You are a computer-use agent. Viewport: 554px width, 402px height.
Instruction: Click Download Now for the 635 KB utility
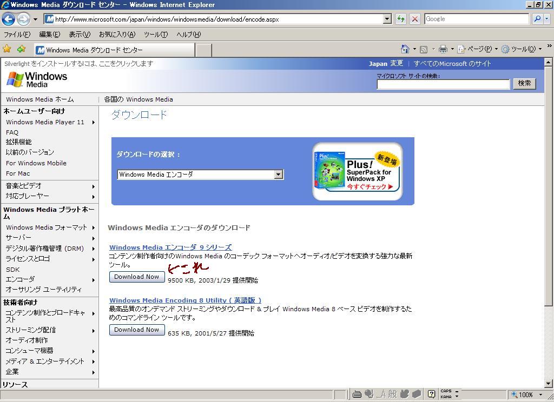coord(137,330)
